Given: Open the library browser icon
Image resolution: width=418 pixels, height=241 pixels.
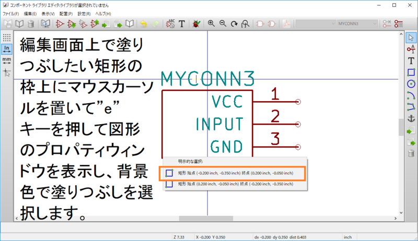Looking at the screenshot, I should pos(45,24).
